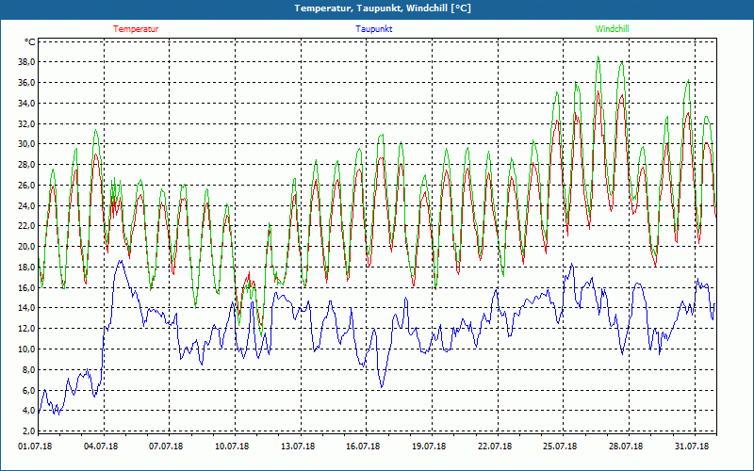
Task: Select the 07.07.18 date label
Action: [x=166, y=446]
